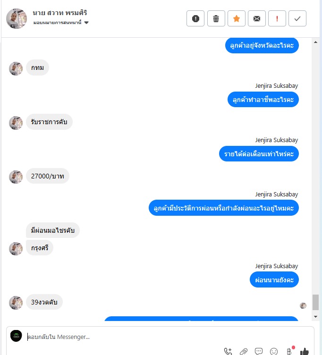Image resolution: width=322 pixels, height=355 pixels.
Task: Click the page avatar beside reply box
Action: [16, 336]
